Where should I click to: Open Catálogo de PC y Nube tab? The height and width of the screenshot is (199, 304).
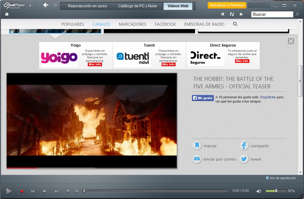(x=138, y=6)
